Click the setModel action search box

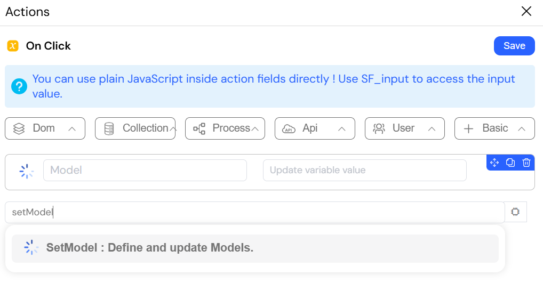[x=254, y=212]
